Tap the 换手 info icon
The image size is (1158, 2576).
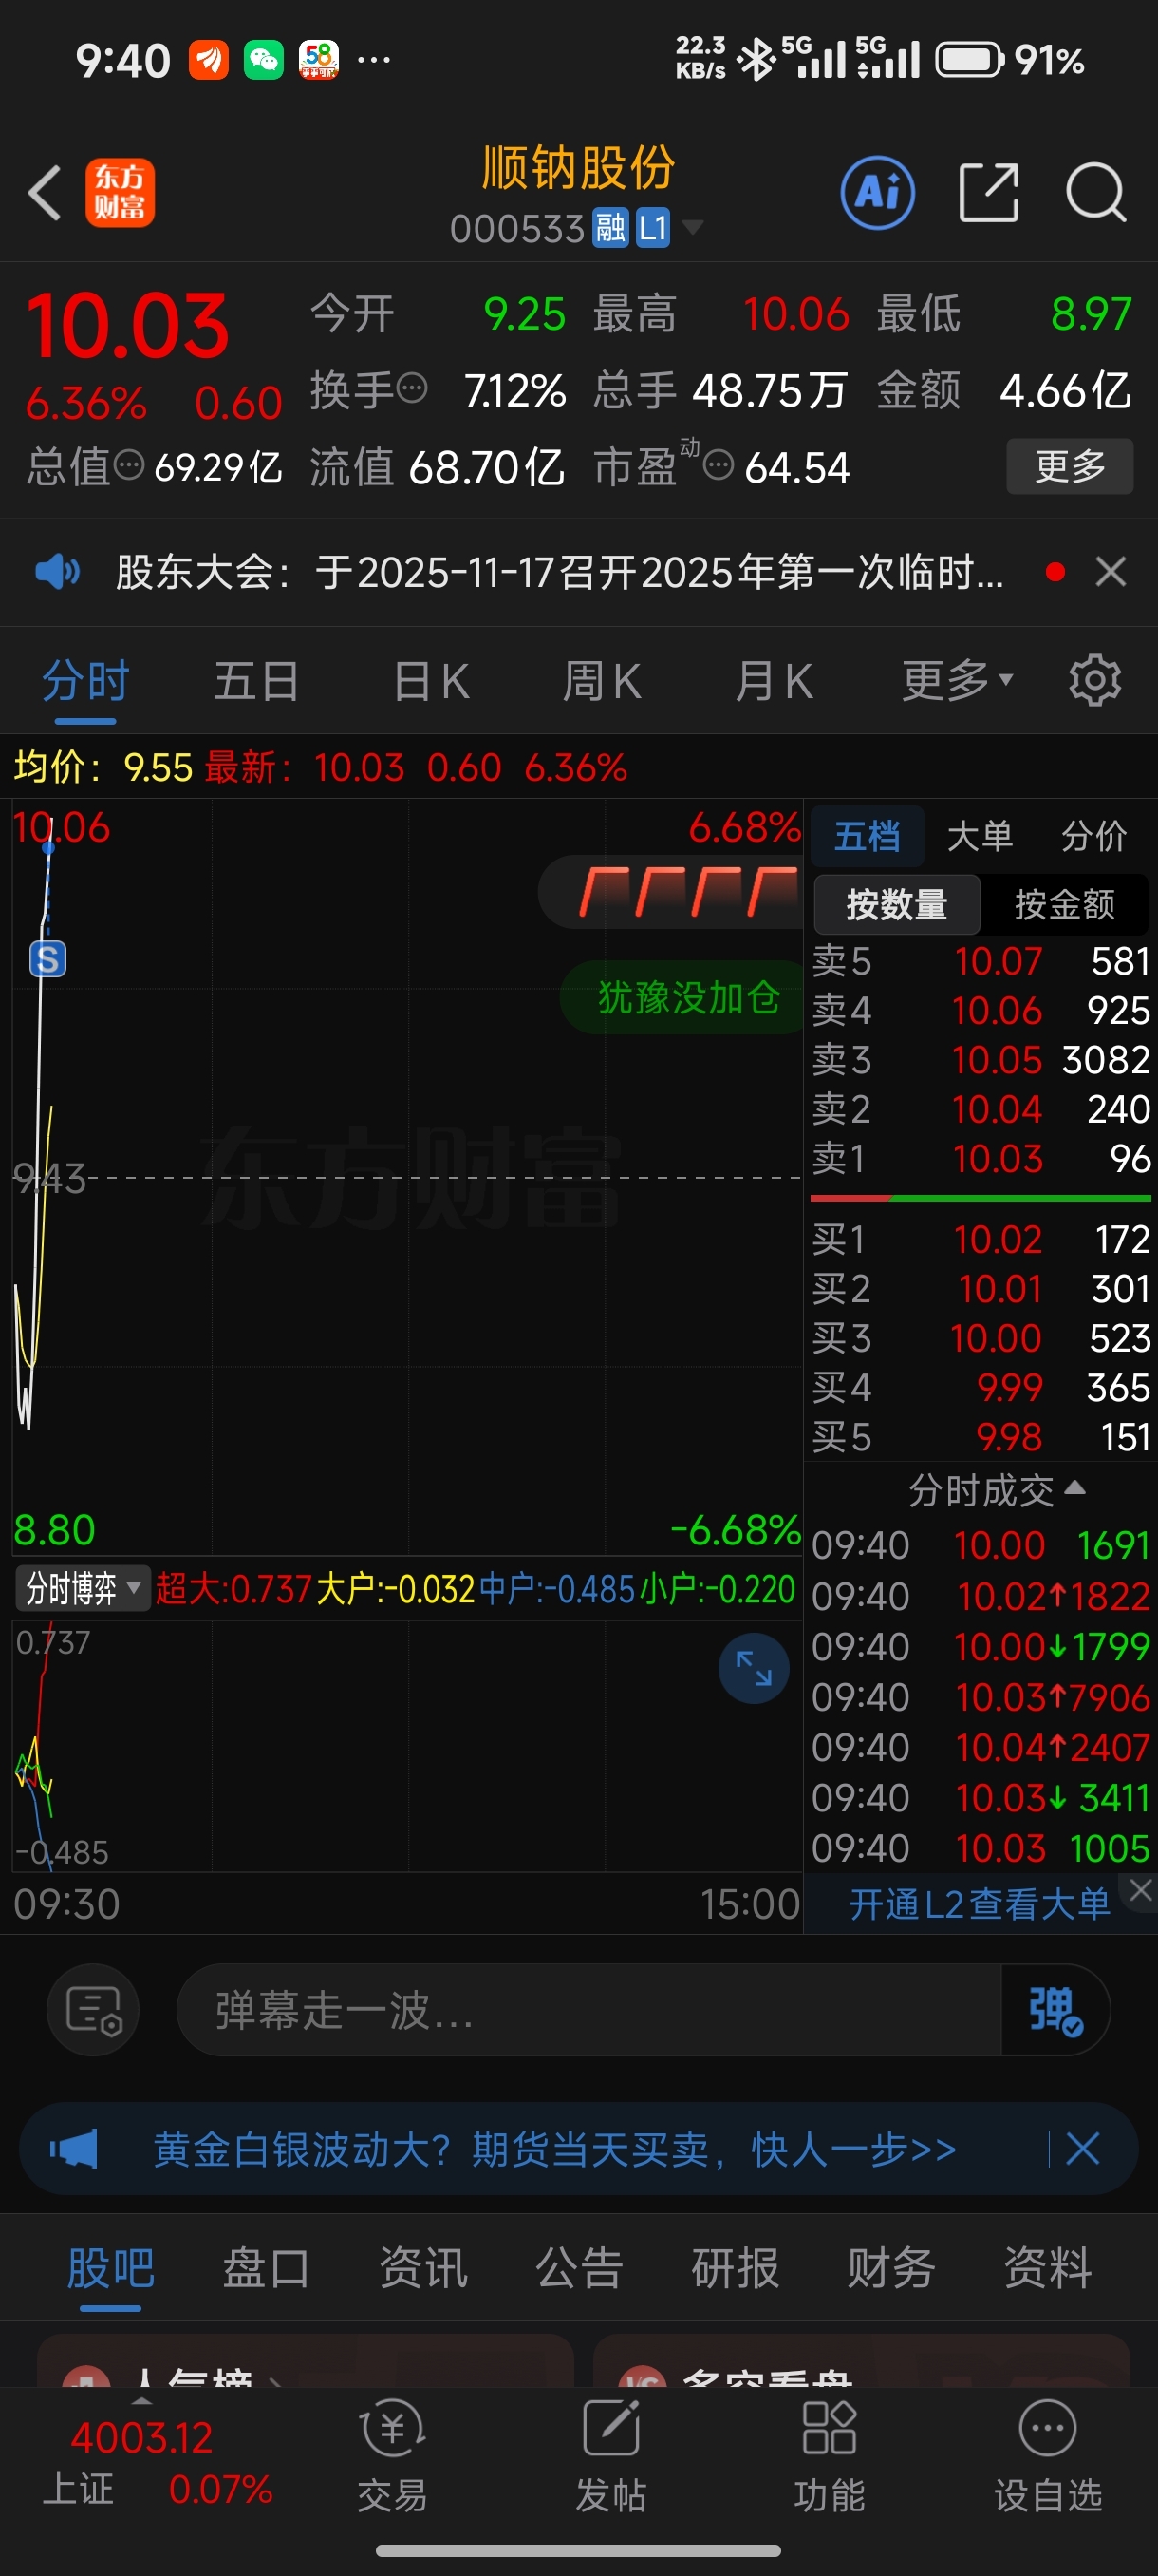[x=412, y=387]
